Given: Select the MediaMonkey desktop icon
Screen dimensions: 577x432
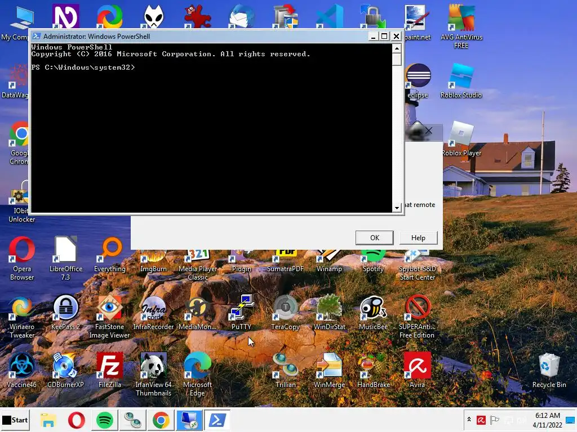Looking at the screenshot, I should [x=198, y=313].
